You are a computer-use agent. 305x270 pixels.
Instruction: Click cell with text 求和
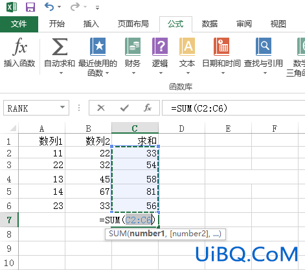coord(135,141)
